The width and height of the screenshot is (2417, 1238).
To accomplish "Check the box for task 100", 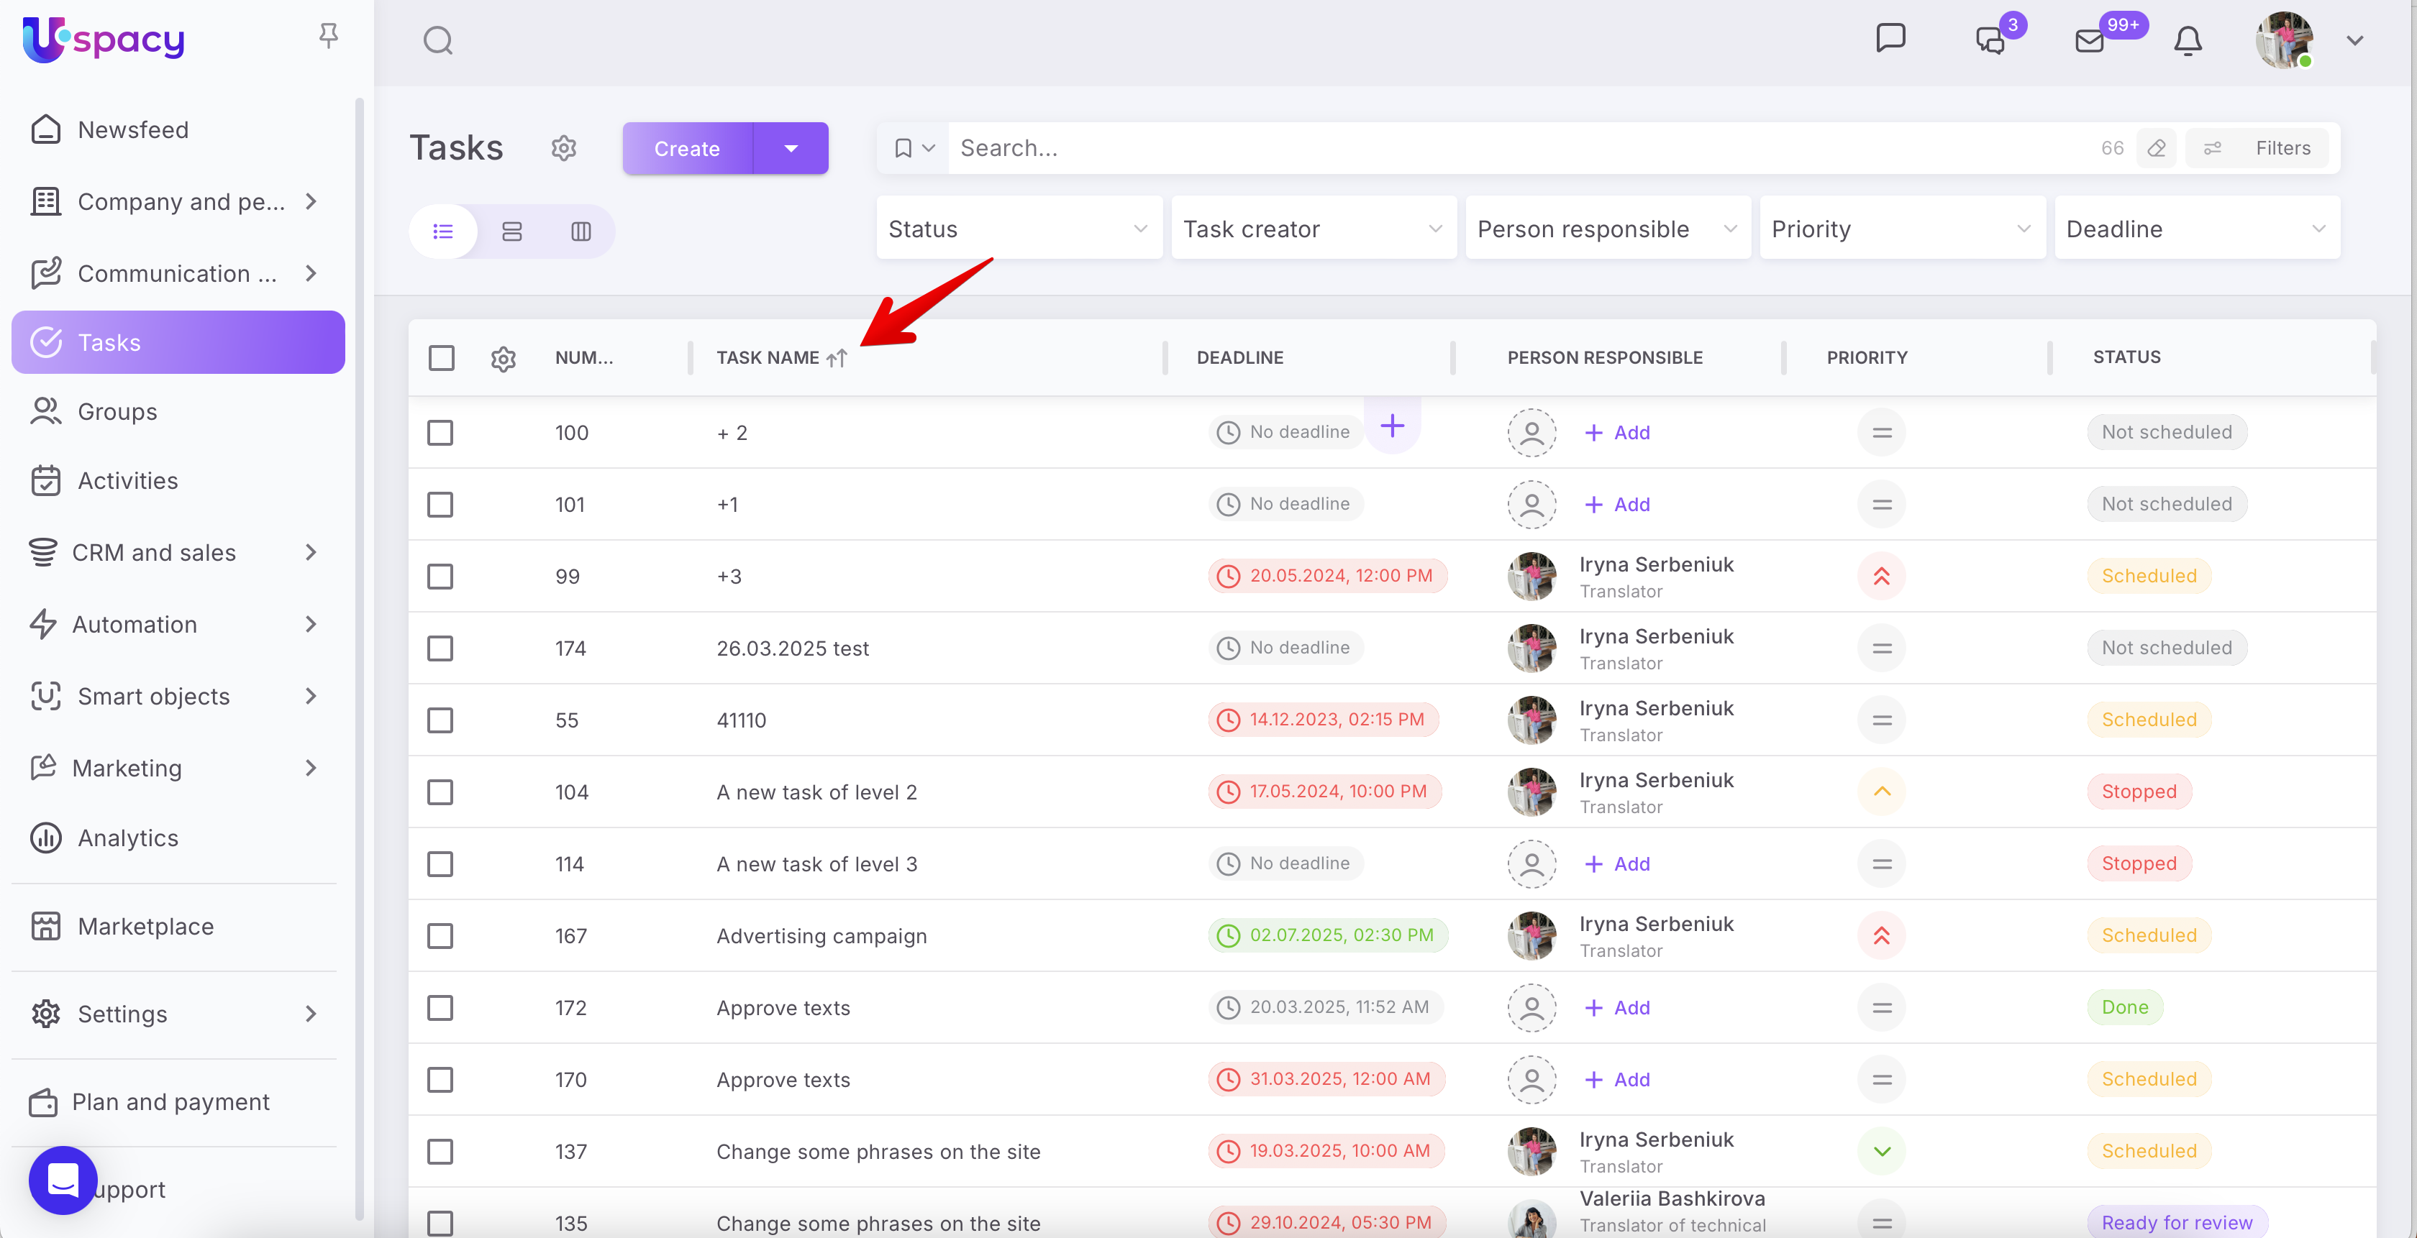I will click(x=440, y=432).
